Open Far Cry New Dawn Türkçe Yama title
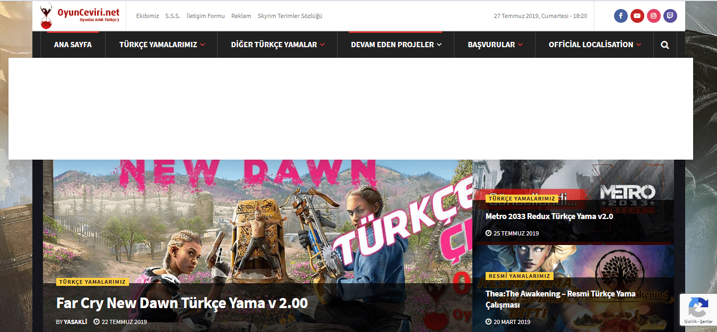Viewport: 717px width, 332px height. (x=182, y=303)
